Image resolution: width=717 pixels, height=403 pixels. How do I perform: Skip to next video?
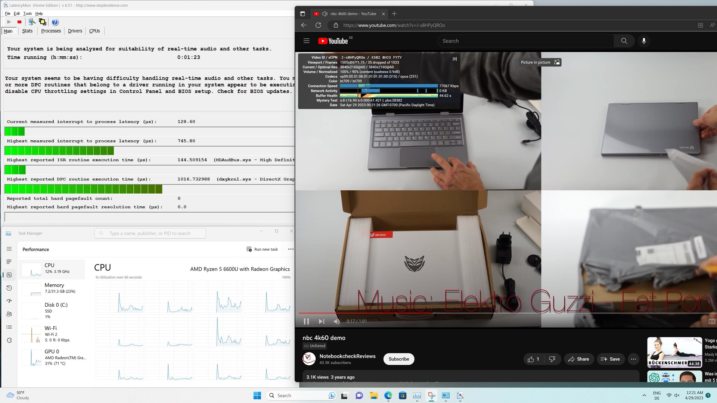coord(322,321)
